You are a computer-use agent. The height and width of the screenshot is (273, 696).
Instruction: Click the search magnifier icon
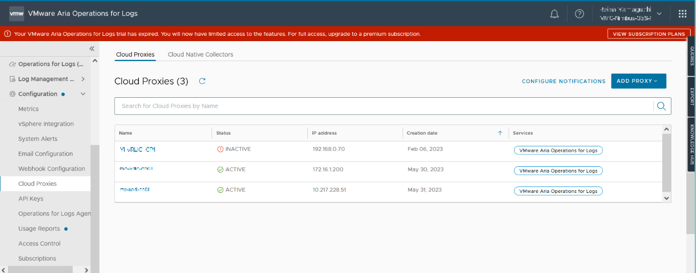pos(661,106)
